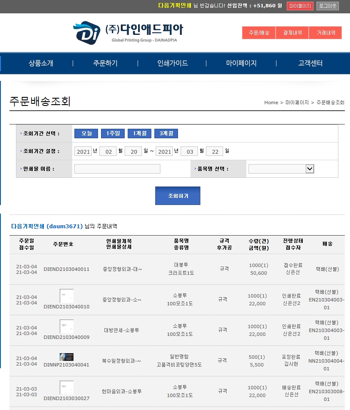Viewport: 350px width, 410px height.
Task: Open thumbnail for order DIEND2103030027
Action: click(67, 388)
